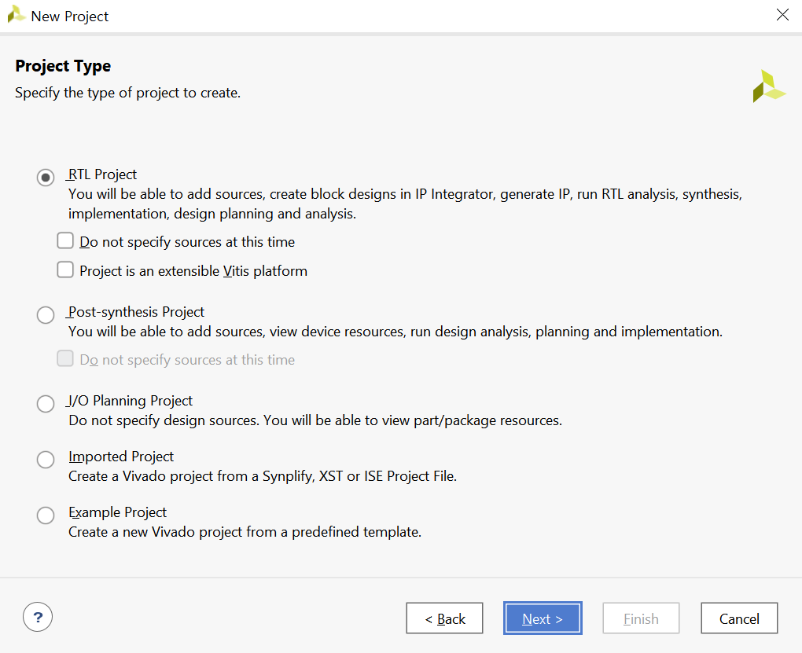Click 'Create a new Vivado project from a predefined template.'
The height and width of the screenshot is (653, 802).
pyautogui.click(x=245, y=532)
